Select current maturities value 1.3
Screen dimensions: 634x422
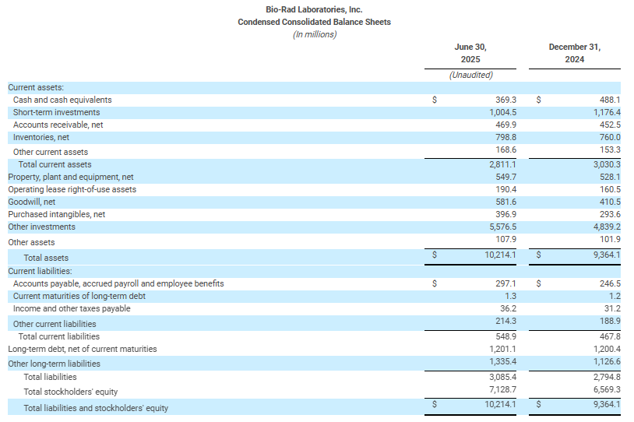[511, 297]
